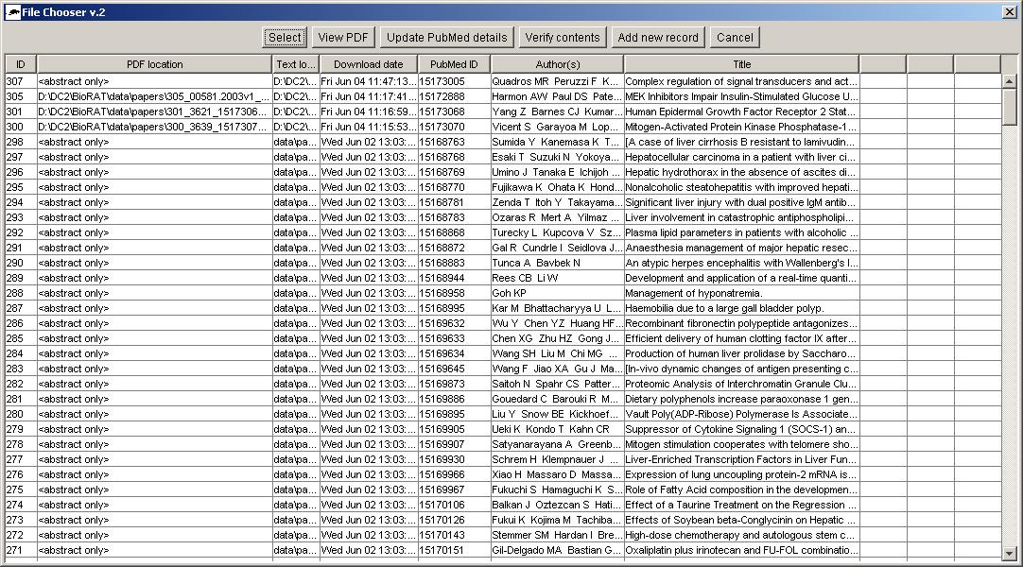Click the View PDF button
The image size is (1023, 567).
pos(343,38)
